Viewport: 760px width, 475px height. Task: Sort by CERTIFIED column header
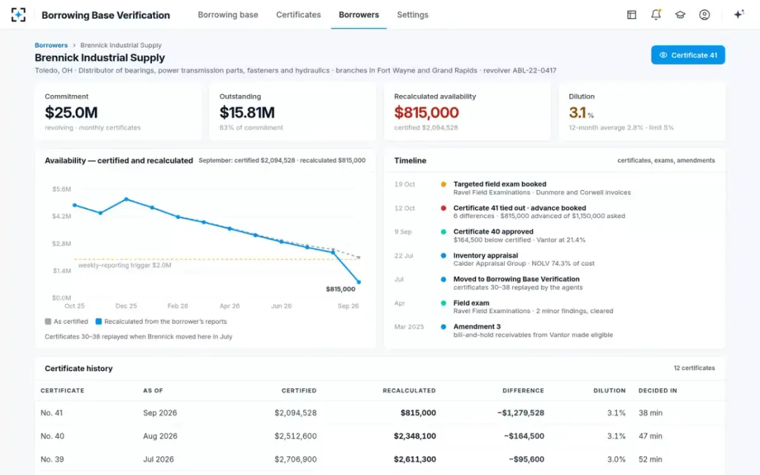(299, 391)
